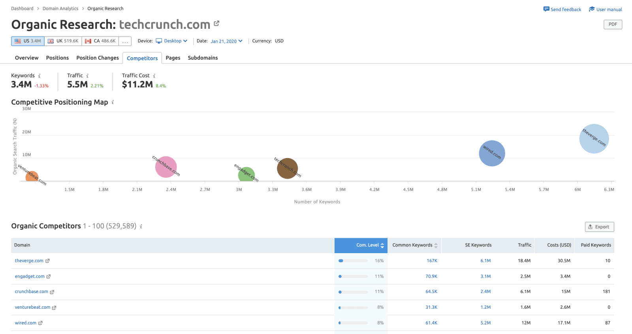Click wired.com blue bubble on map
Viewport: 632px width, 334px height.
(x=492, y=153)
